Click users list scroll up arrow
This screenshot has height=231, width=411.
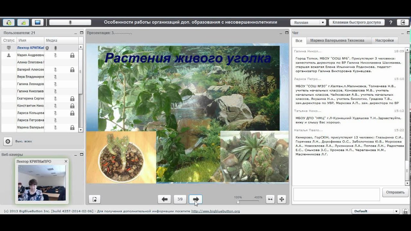[x=81, y=47]
